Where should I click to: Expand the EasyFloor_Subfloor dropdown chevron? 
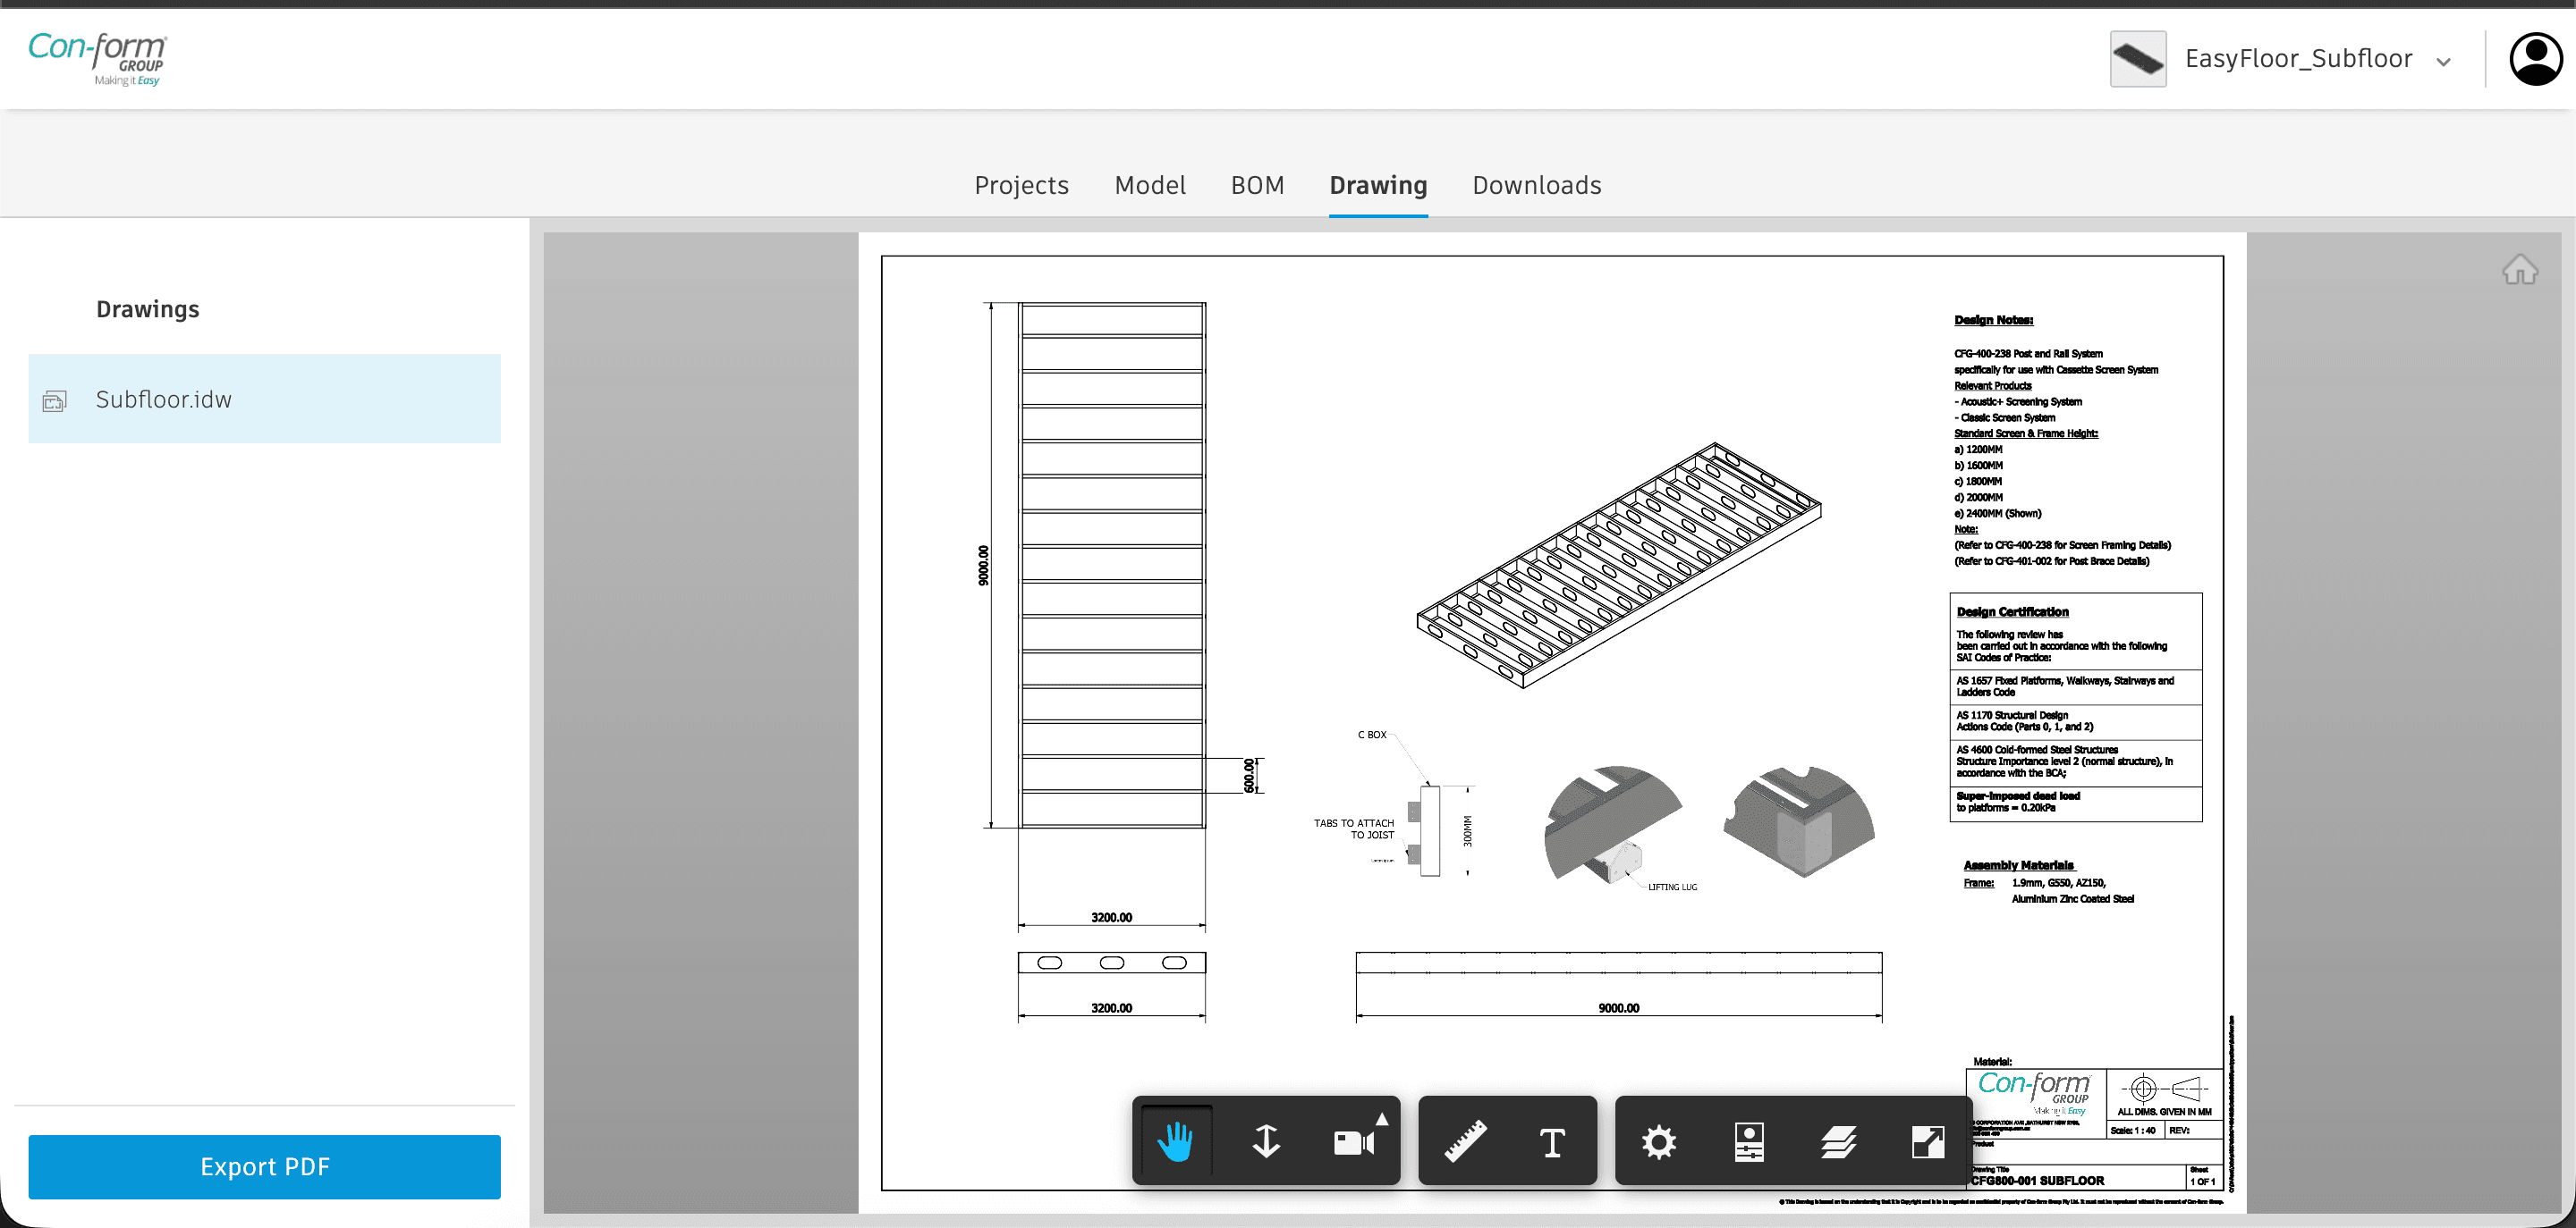pyautogui.click(x=2443, y=62)
